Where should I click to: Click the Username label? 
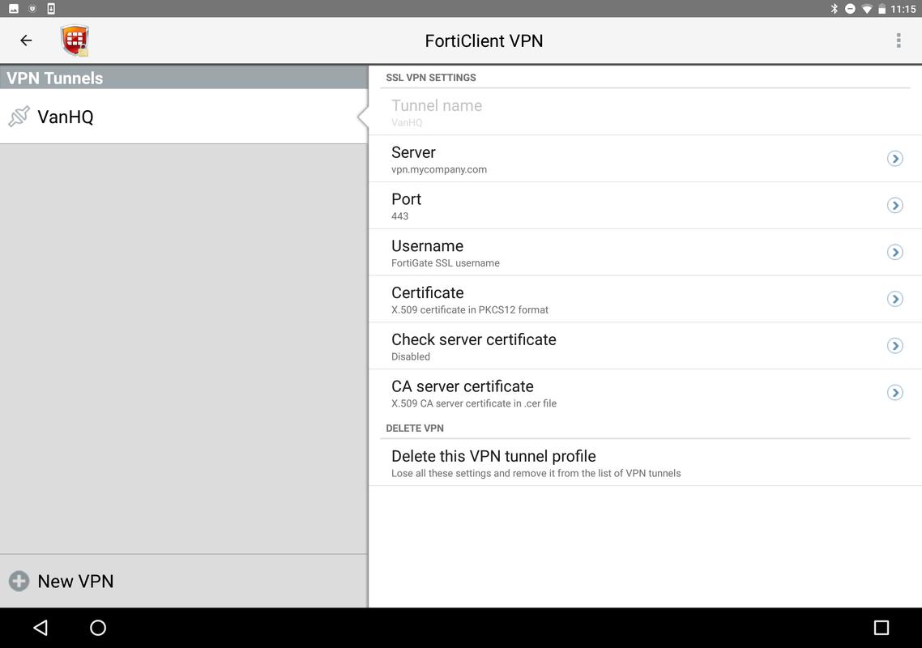click(x=428, y=245)
